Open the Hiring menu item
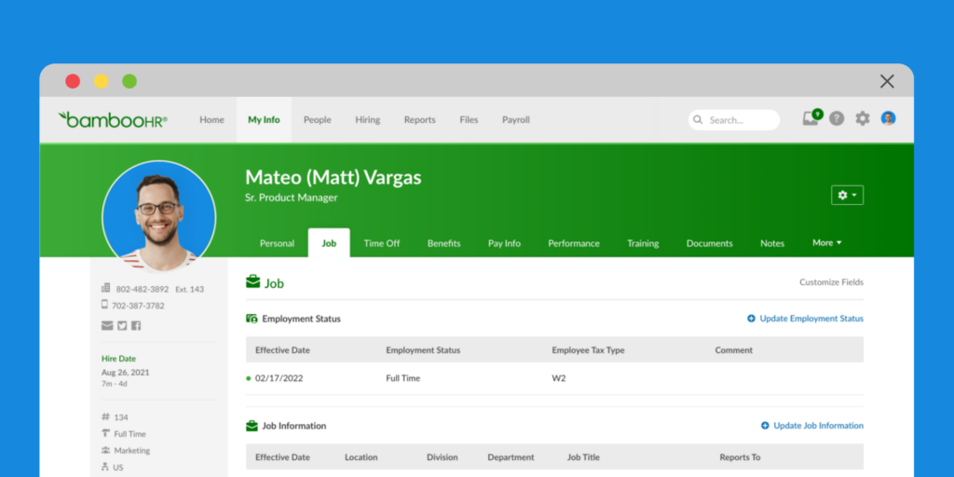 tap(367, 119)
